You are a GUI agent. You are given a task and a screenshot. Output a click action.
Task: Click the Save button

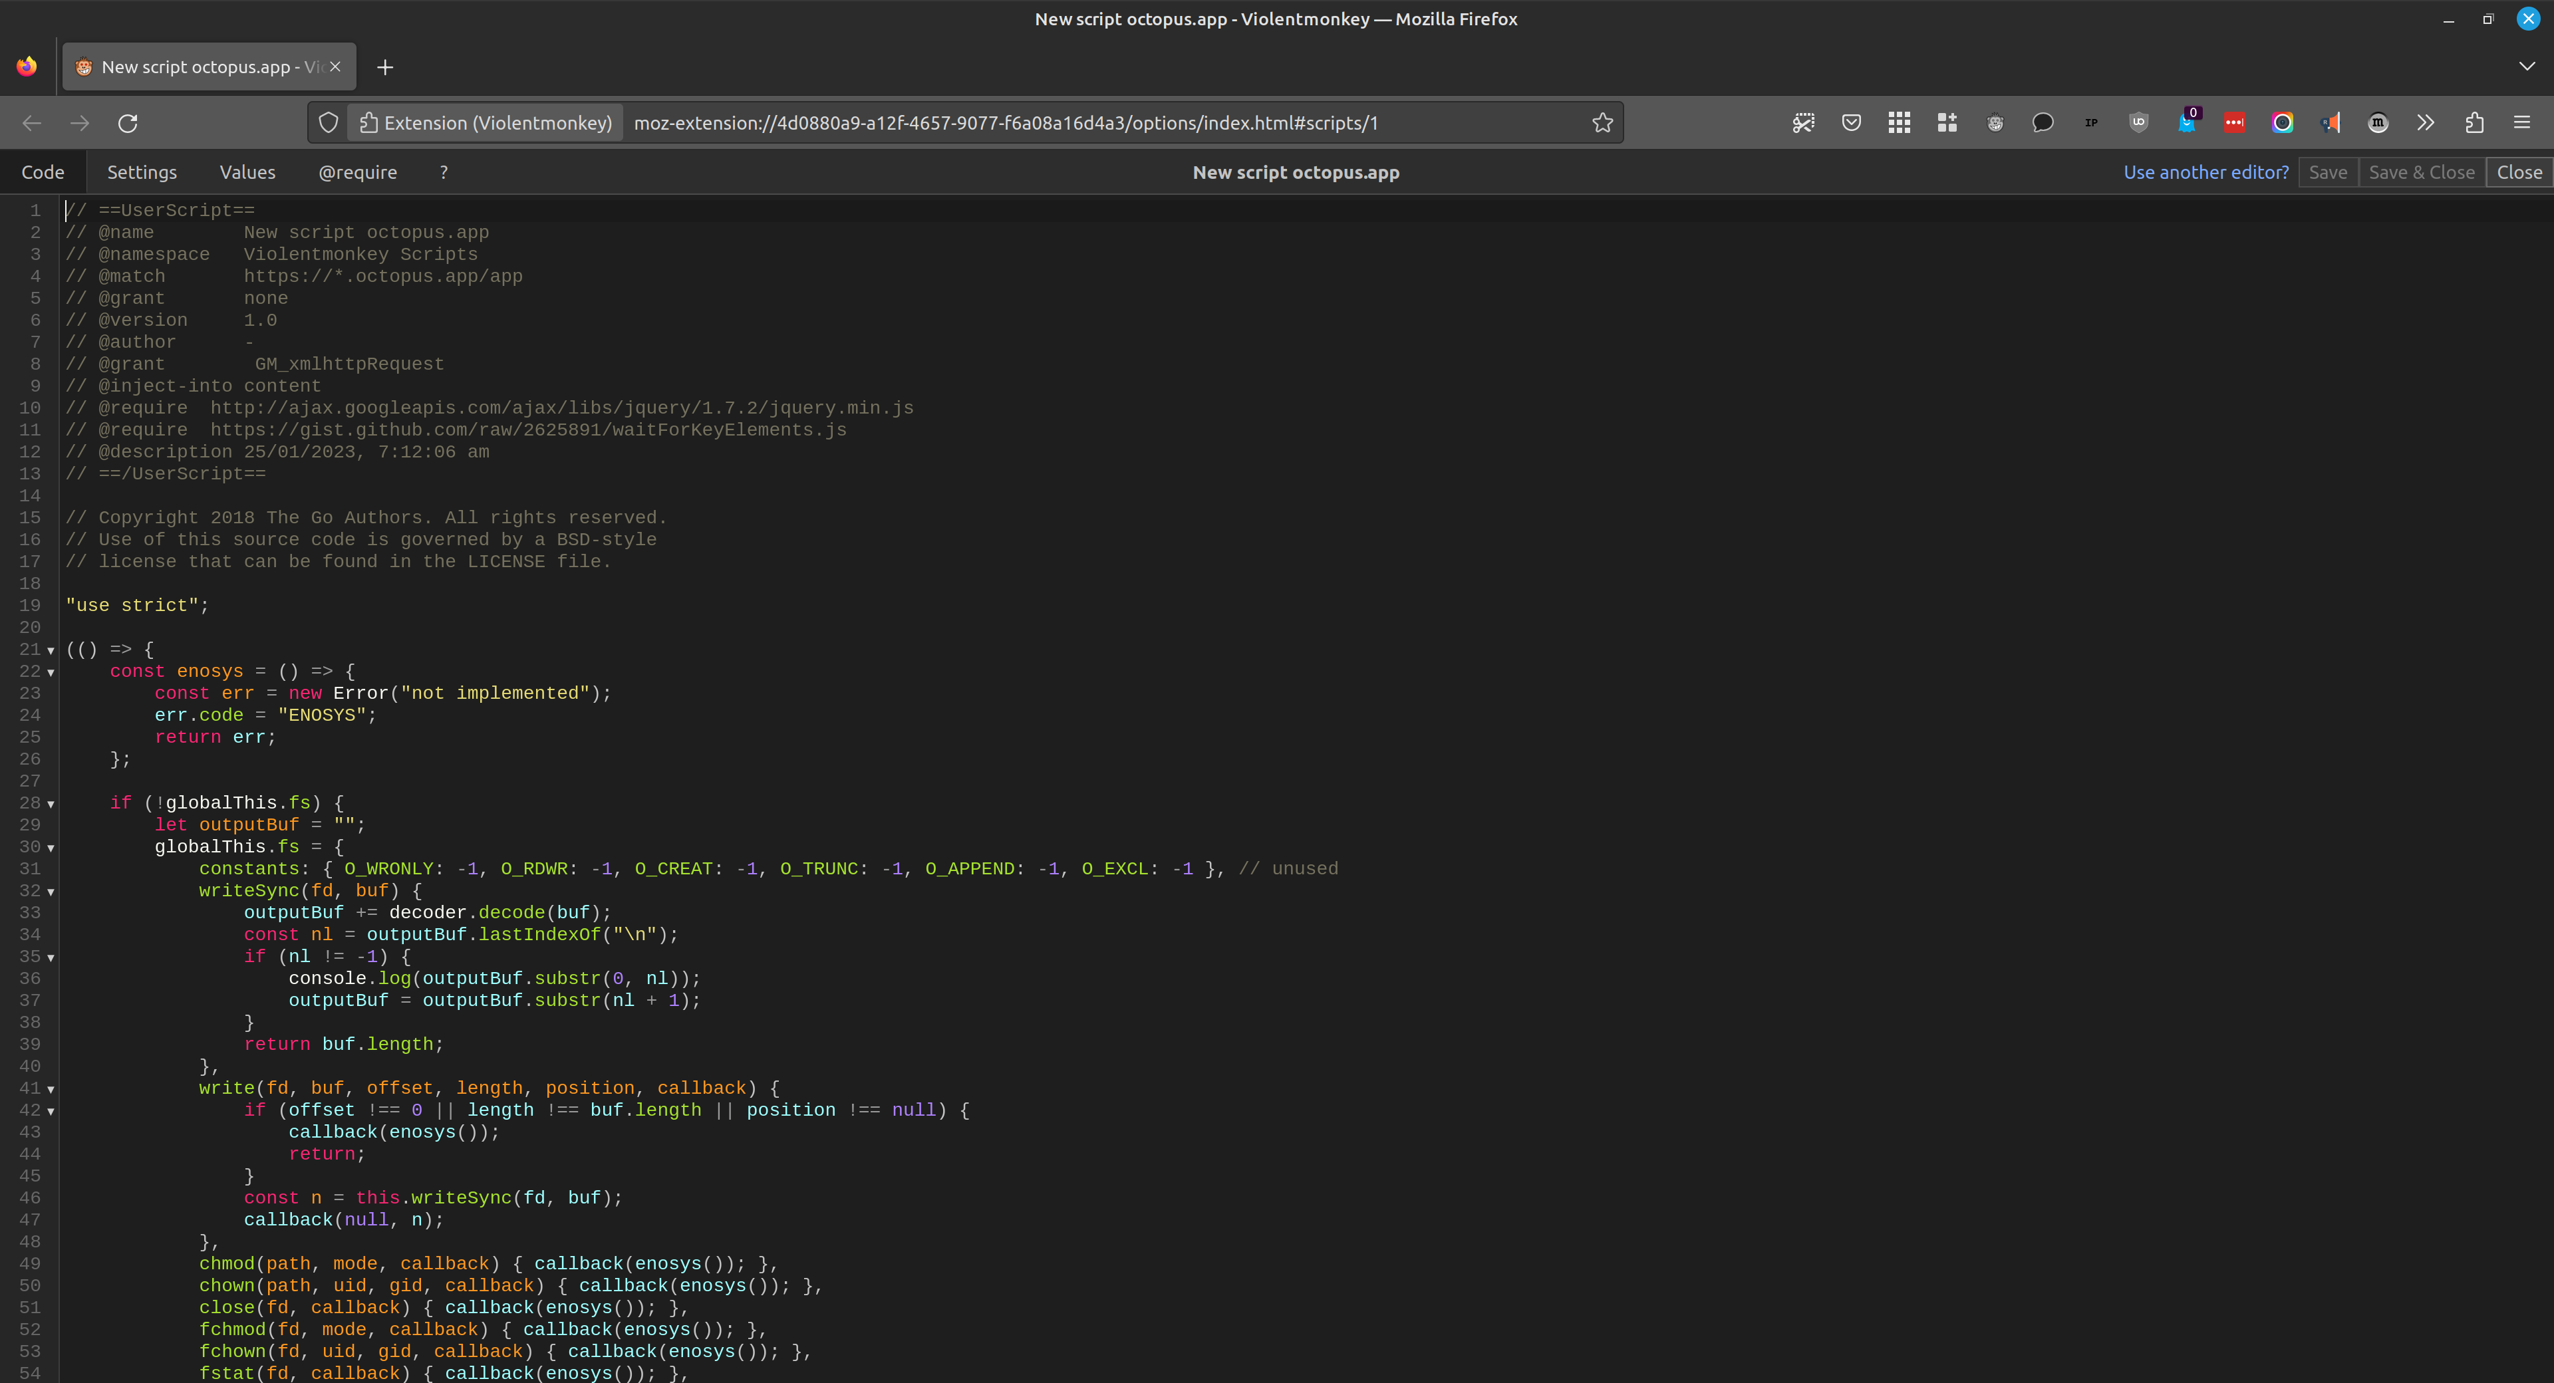(x=2328, y=172)
